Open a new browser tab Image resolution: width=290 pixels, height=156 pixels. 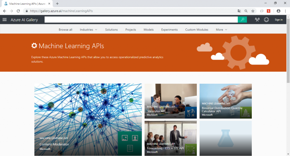click(57, 3)
